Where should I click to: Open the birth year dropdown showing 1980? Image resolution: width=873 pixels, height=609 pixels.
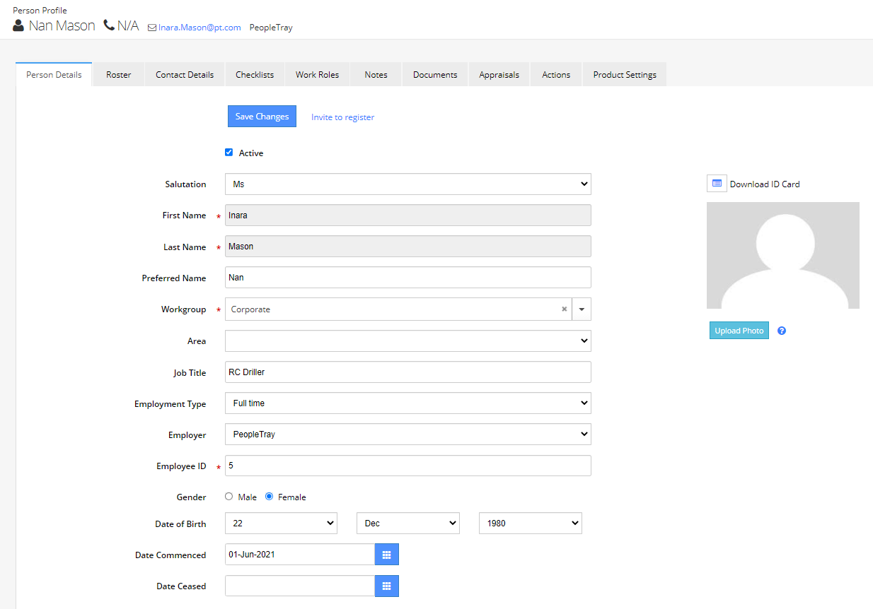530,523
